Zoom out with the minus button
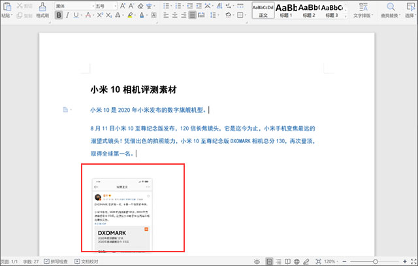This screenshot has height=266, width=418. (344, 261)
